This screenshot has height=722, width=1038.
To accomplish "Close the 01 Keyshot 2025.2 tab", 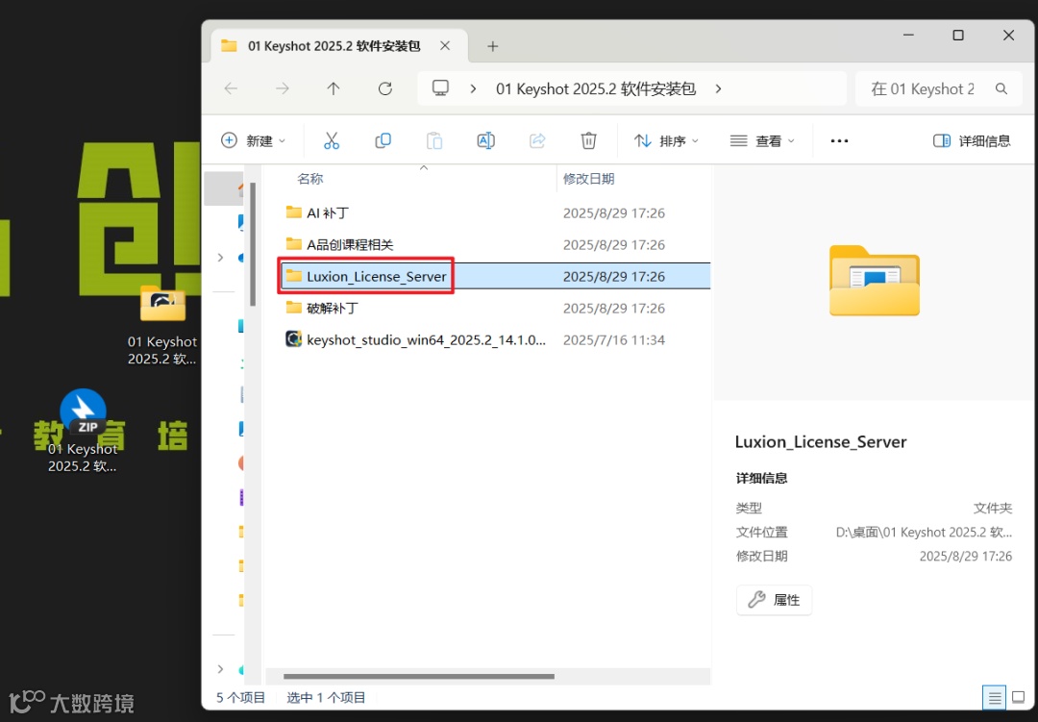I will click(446, 46).
